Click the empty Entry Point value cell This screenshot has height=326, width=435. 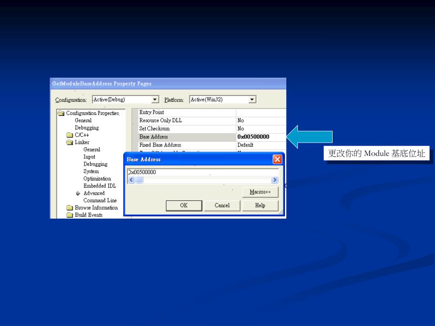pyautogui.click(x=261, y=112)
